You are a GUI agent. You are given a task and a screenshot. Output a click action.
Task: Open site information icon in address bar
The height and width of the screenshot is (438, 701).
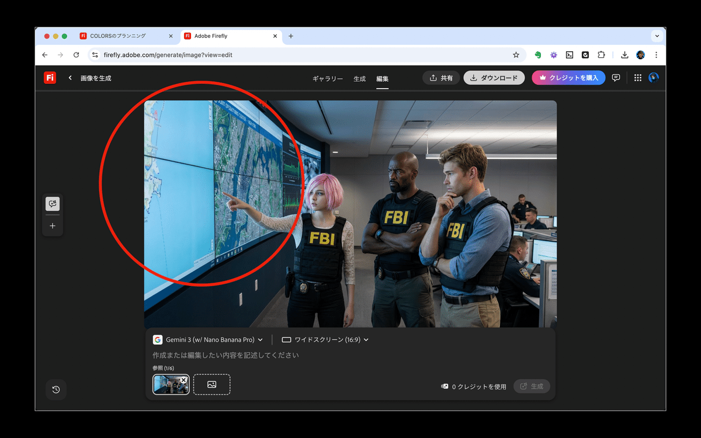[95, 55]
